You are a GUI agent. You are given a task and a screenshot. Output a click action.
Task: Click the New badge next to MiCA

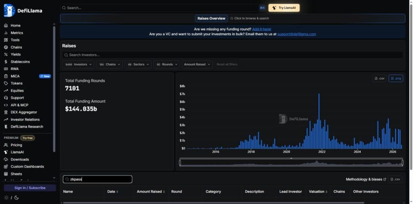point(45,76)
